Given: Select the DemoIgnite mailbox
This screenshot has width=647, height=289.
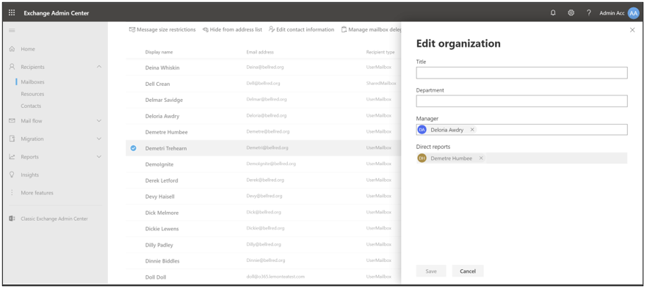Looking at the screenshot, I should pyautogui.click(x=263, y=164).
